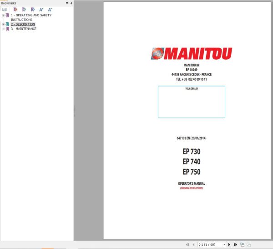
Task: Click the 647192 EN (20/01/2014) text
Action: tap(192, 138)
